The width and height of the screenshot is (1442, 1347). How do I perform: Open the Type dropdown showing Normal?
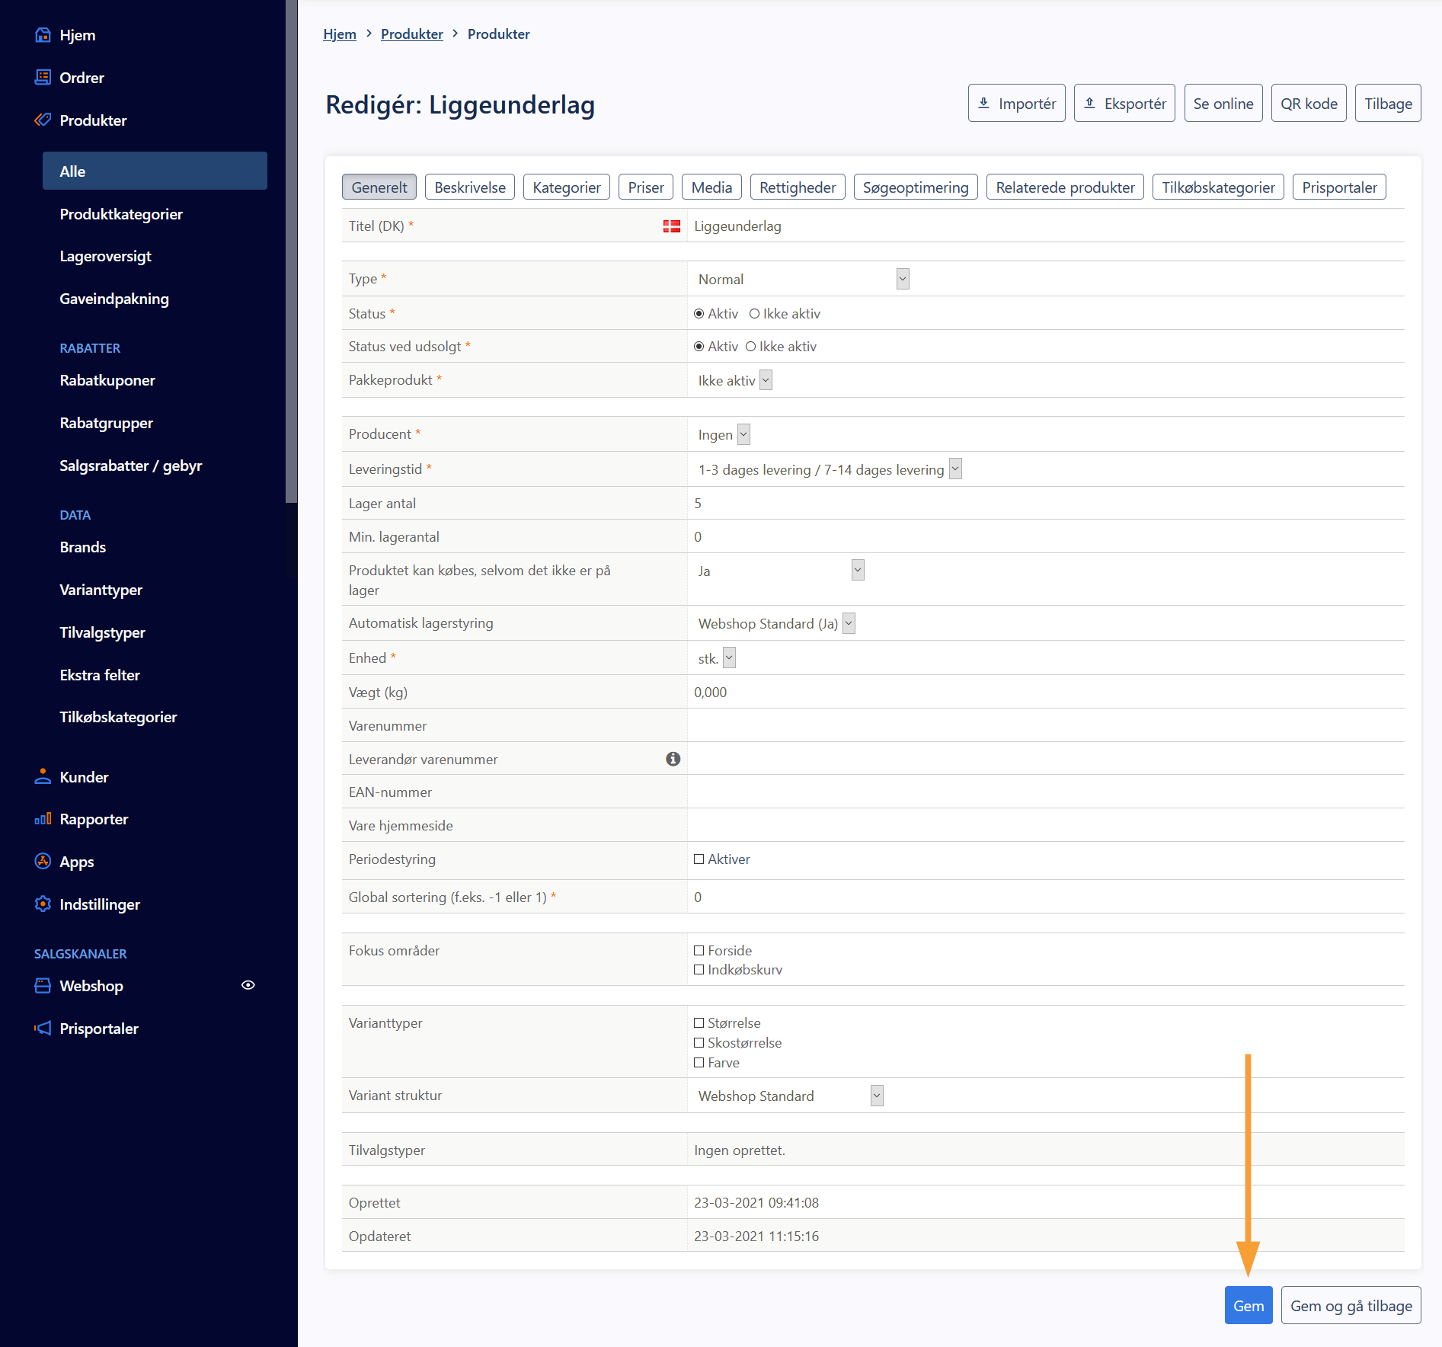(x=802, y=279)
